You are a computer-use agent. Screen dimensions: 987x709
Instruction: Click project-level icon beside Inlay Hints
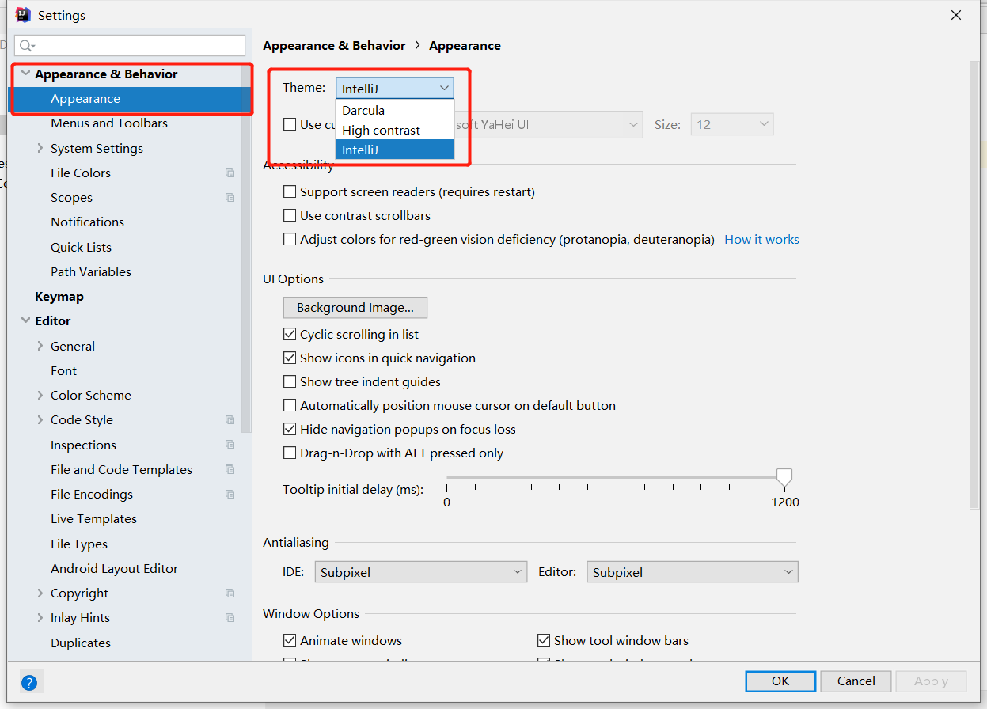pos(230,618)
